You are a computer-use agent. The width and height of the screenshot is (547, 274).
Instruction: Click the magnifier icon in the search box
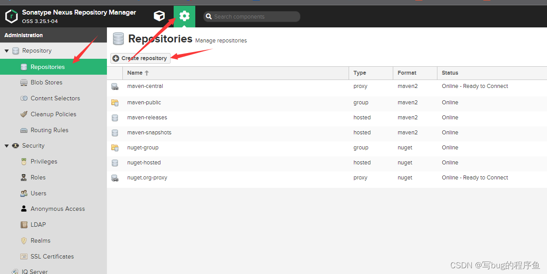[209, 17]
